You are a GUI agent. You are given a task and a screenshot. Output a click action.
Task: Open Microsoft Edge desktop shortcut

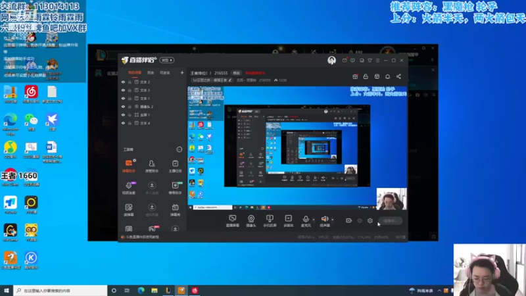coord(11,123)
